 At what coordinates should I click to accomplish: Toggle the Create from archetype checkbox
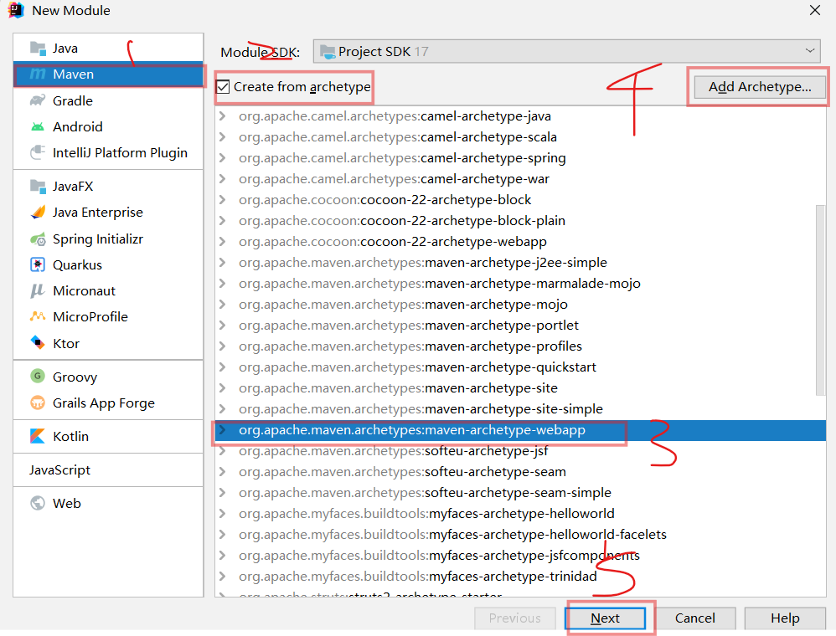223,87
